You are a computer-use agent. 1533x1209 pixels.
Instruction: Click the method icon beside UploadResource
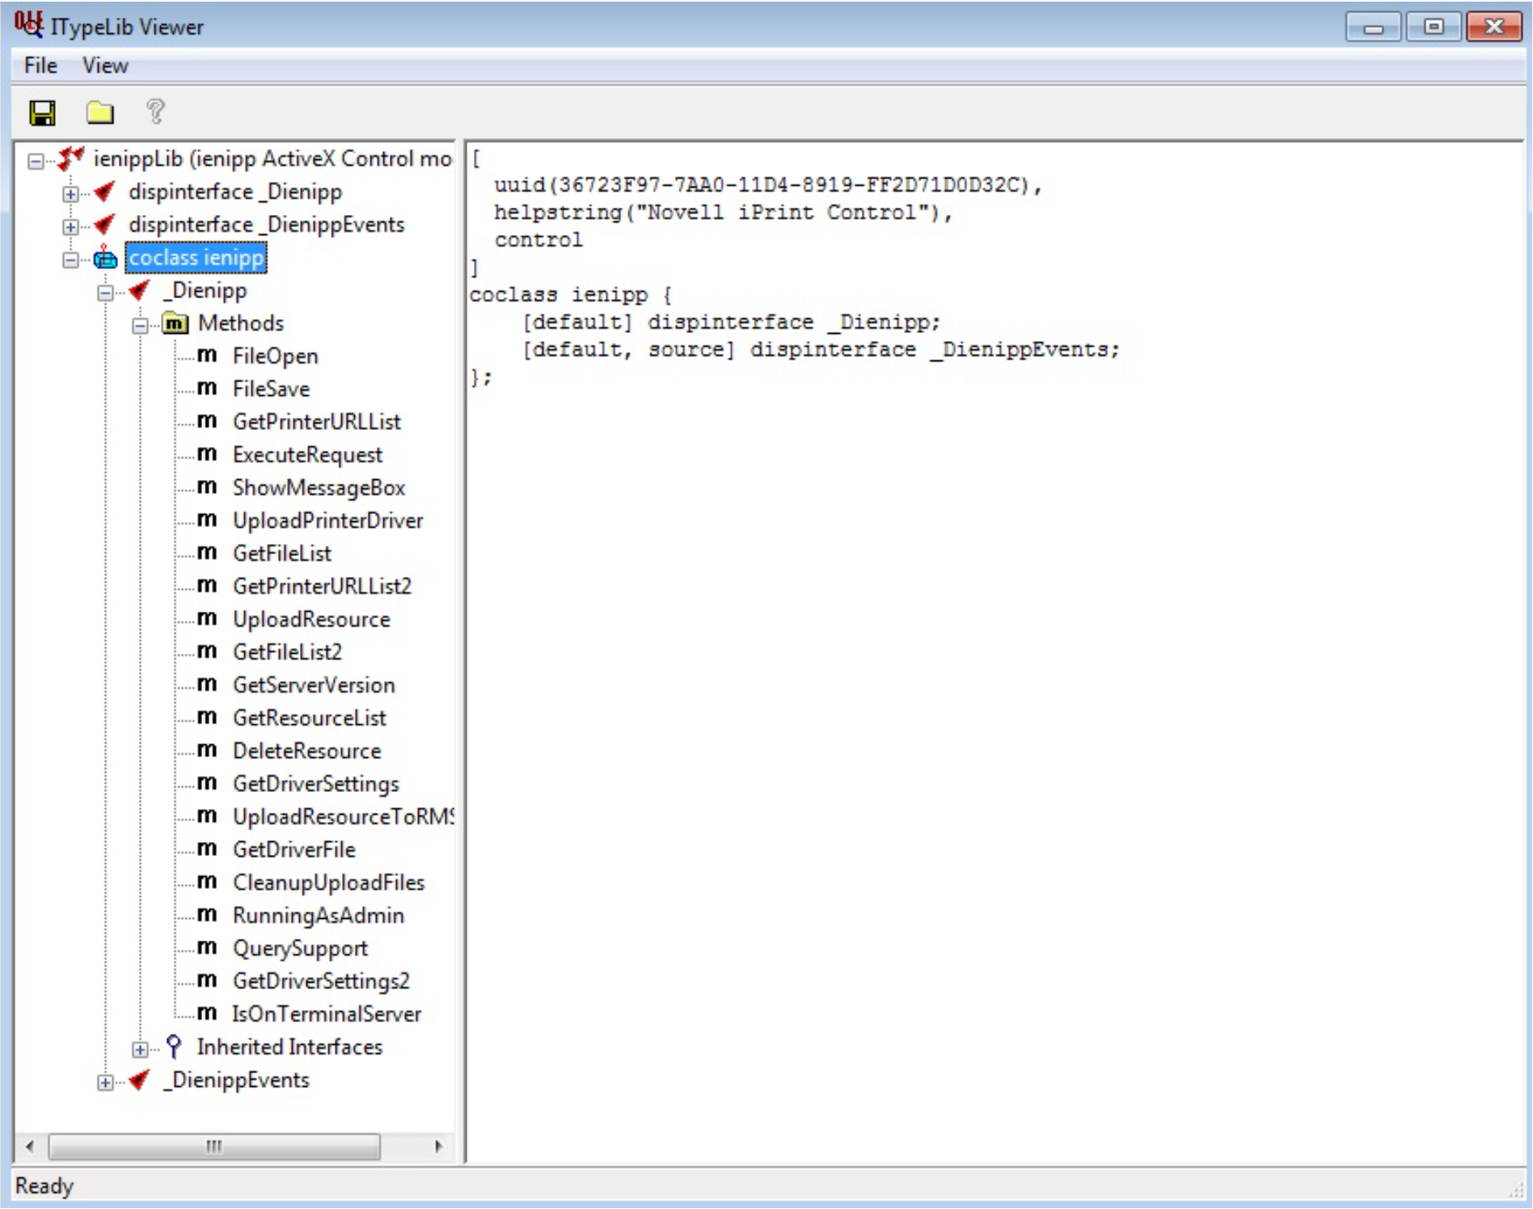point(207,619)
